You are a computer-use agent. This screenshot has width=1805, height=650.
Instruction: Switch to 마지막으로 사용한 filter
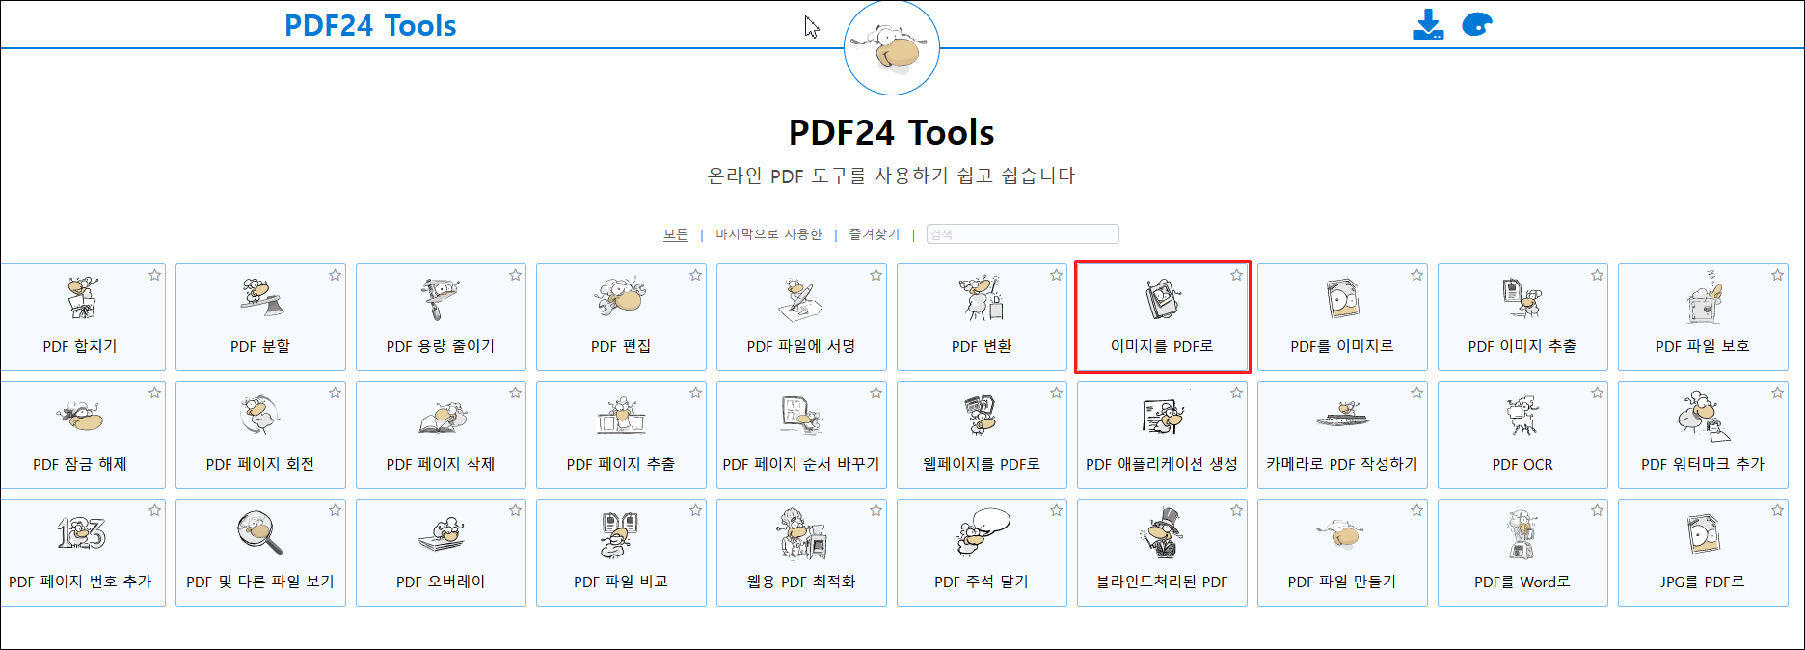768,234
